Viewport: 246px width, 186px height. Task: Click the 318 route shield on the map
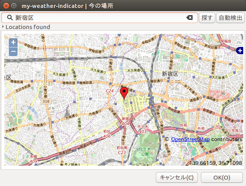coord(46,101)
